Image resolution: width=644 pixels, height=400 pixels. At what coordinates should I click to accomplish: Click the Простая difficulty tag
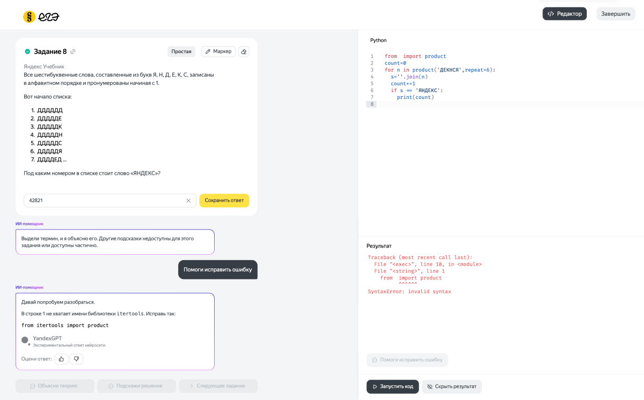182,52
